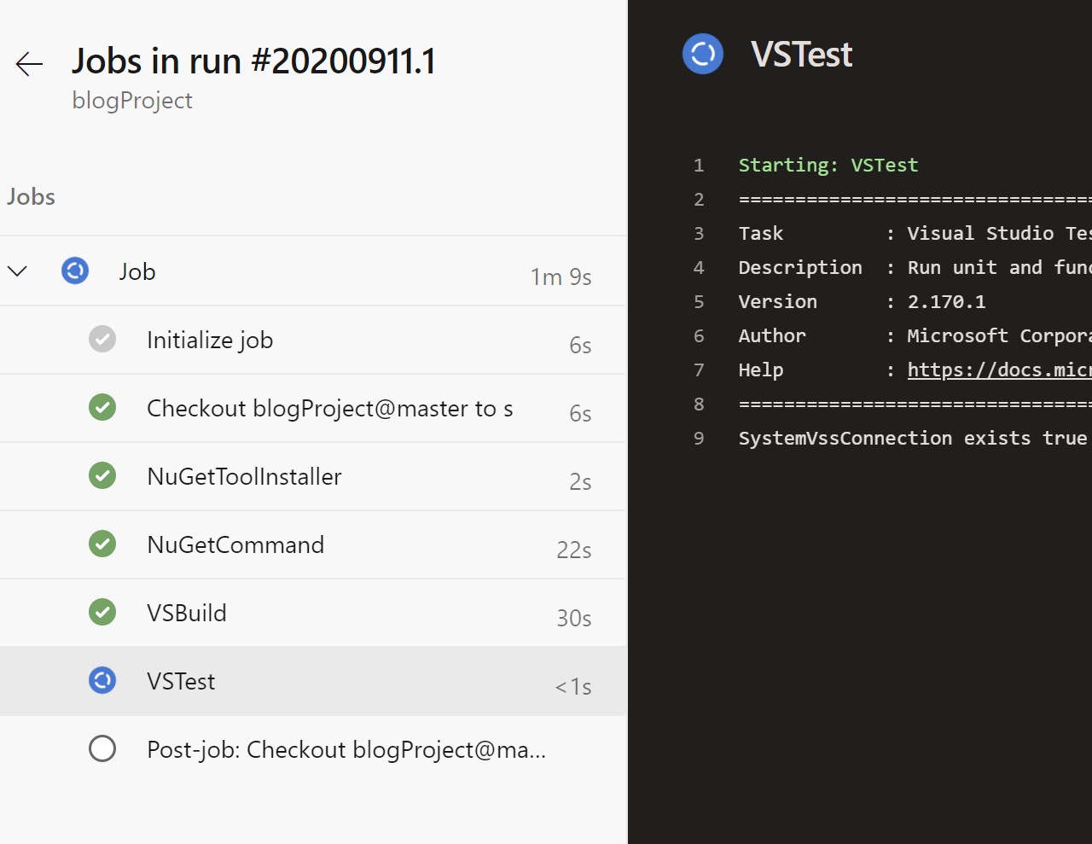The height and width of the screenshot is (844, 1092).
Task: Click the green check icon for NuGetCommand
Action: point(102,544)
